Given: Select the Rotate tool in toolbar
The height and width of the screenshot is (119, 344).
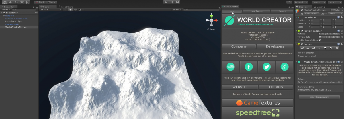Looking at the screenshot, I should [16, 2].
